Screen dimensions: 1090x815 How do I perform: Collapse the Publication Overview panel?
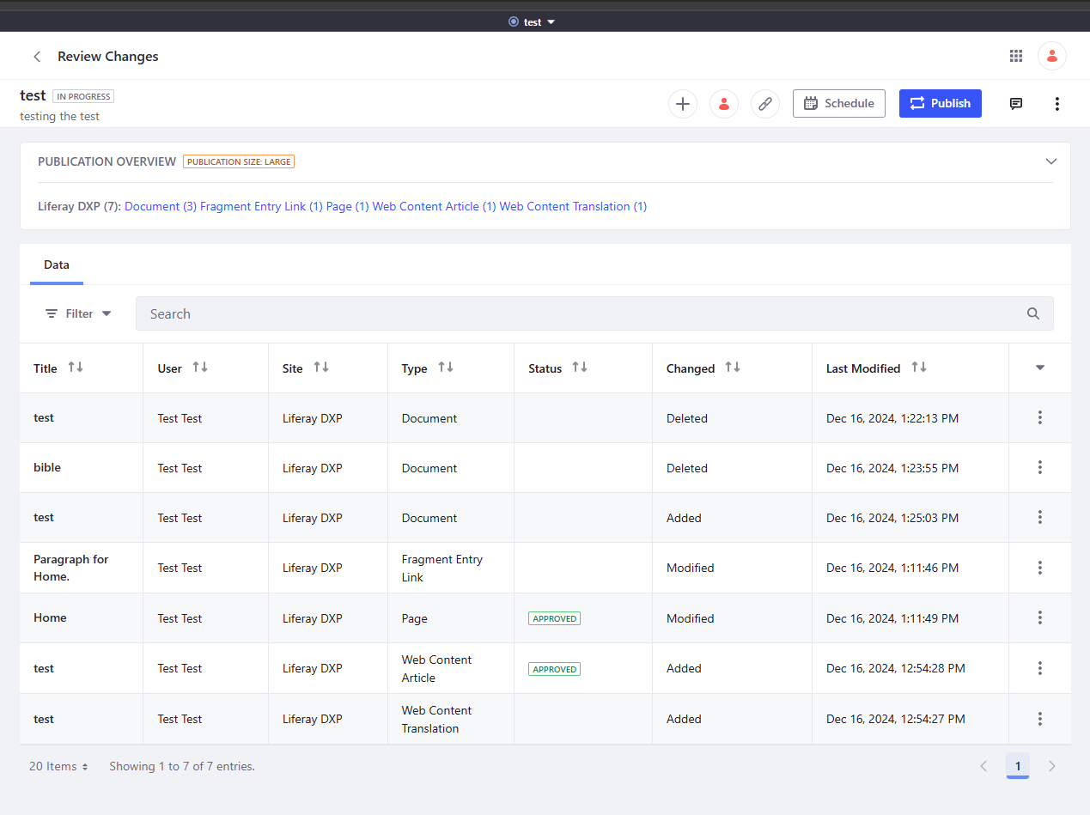pos(1050,161)
